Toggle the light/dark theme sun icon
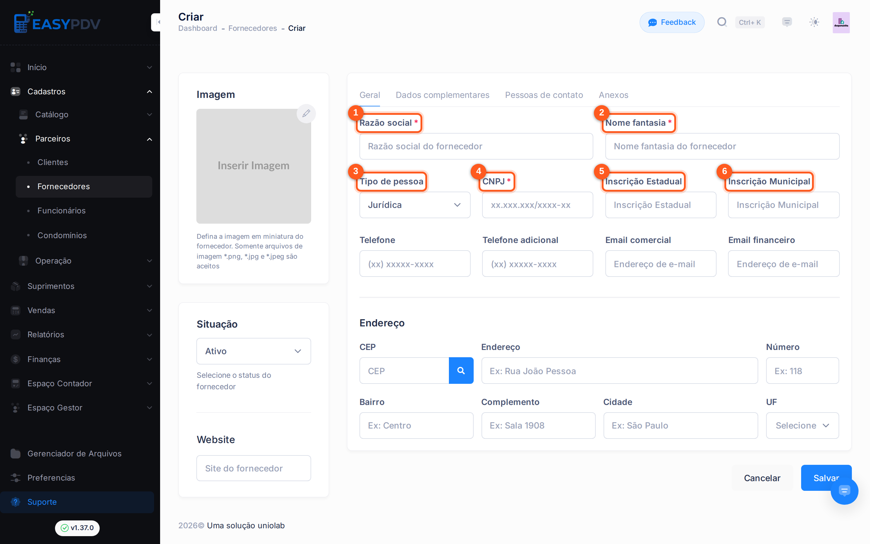This screenshot has width=870, height=544. 814,22
